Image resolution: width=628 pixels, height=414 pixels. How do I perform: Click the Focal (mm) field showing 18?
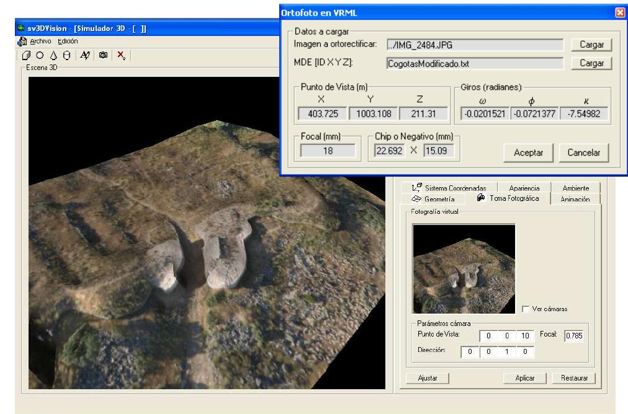[x=328, y=151]
